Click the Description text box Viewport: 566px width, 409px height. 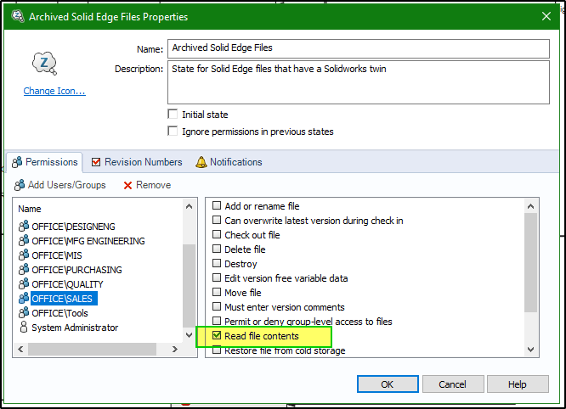tap(359, 82)
